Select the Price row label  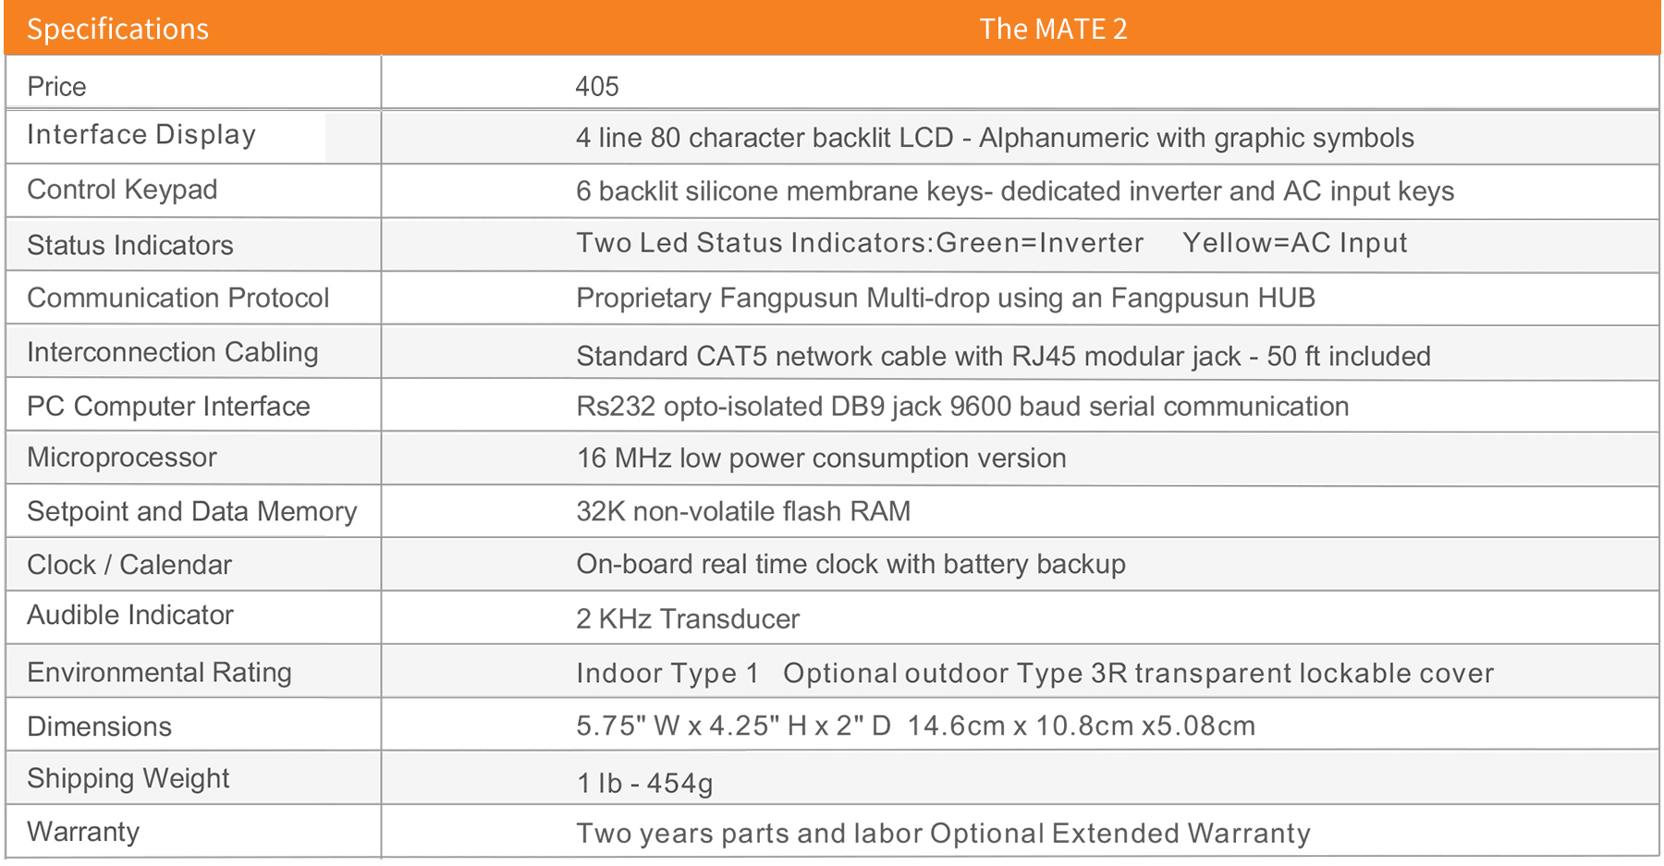(56, 86)
